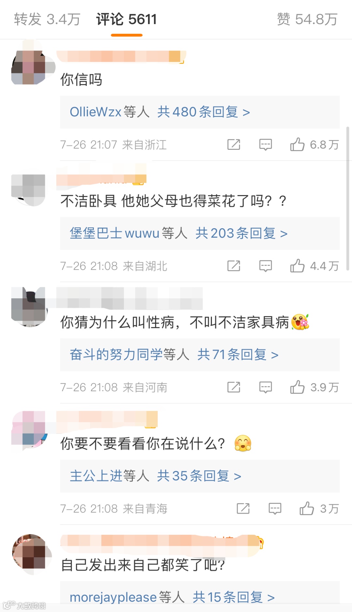
Task: Tap thumbs-up on the 河南 comment
Action: click(x=297, y=387)
